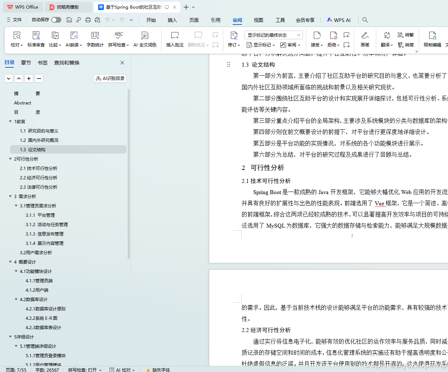
Task: Open the 文件 menu
Action: (14, 20)
